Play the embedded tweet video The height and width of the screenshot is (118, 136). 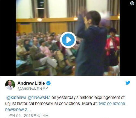click(68, 40)
